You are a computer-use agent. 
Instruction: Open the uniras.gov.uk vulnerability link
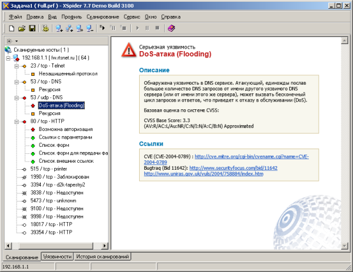(x=203, y=174)
